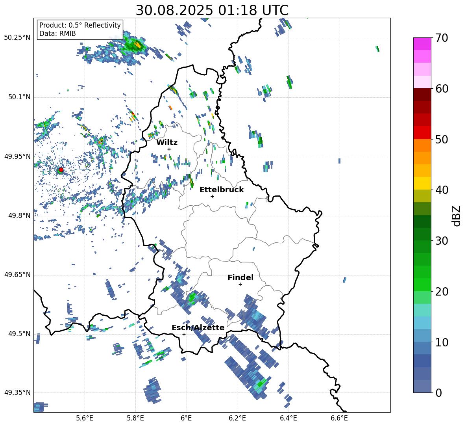Click the colorbar tick label 0
This screenshot has height=426, width=466.
[438, 393]
